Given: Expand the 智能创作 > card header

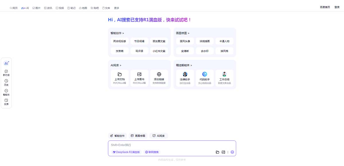Looking at the screenshot, I should 117,33.
